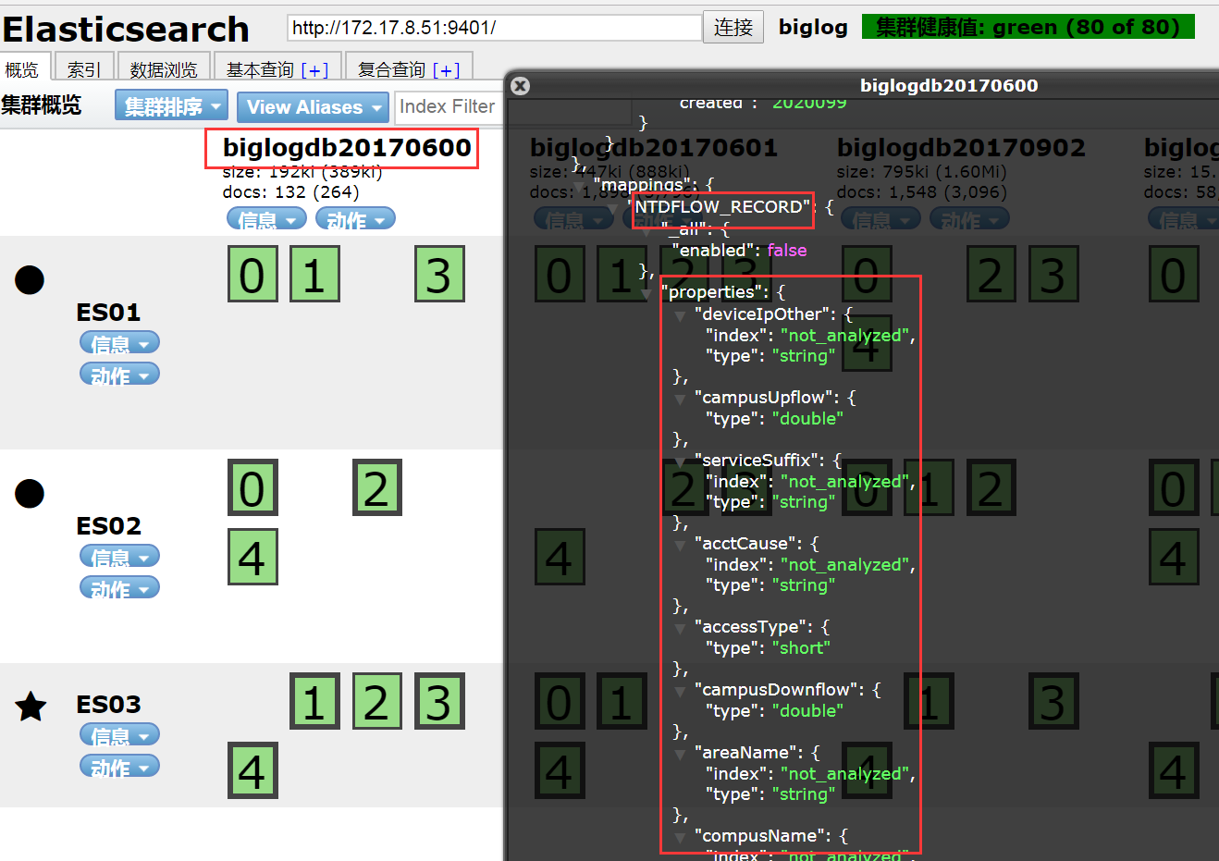
Task: Select shard 0 of biglogdb20170600 on ES01
Action: pyautogui.click(x=252, y=274)
